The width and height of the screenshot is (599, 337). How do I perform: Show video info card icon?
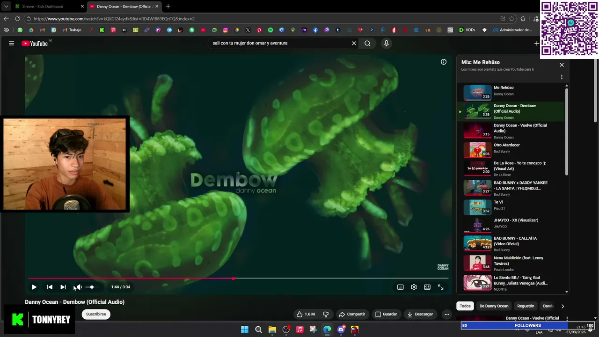tap(444, 62)
